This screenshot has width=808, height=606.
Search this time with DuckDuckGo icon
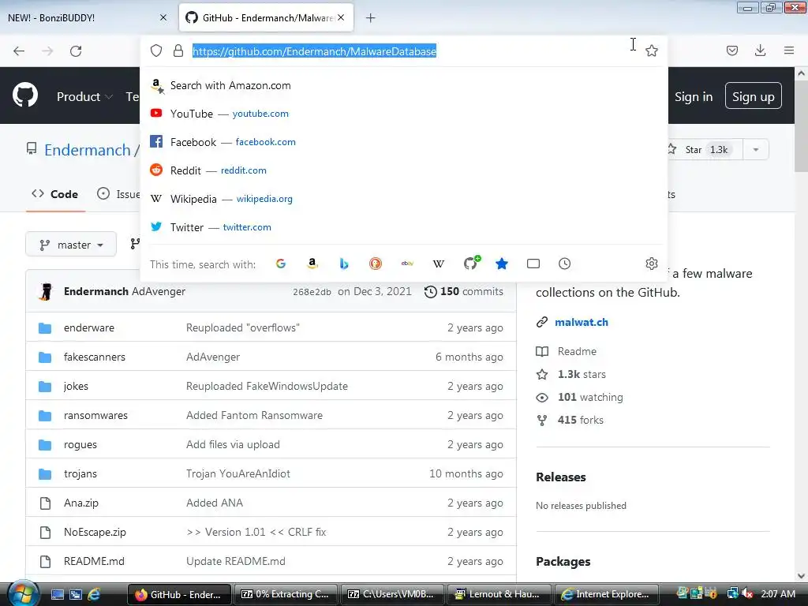pyautogui.click(x=376, y=264)
